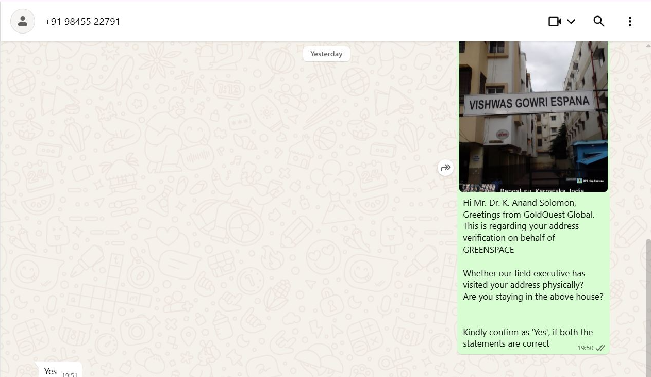This screenshot has height=377, width=651.
Task: Search within this chat
Action: 598,21
